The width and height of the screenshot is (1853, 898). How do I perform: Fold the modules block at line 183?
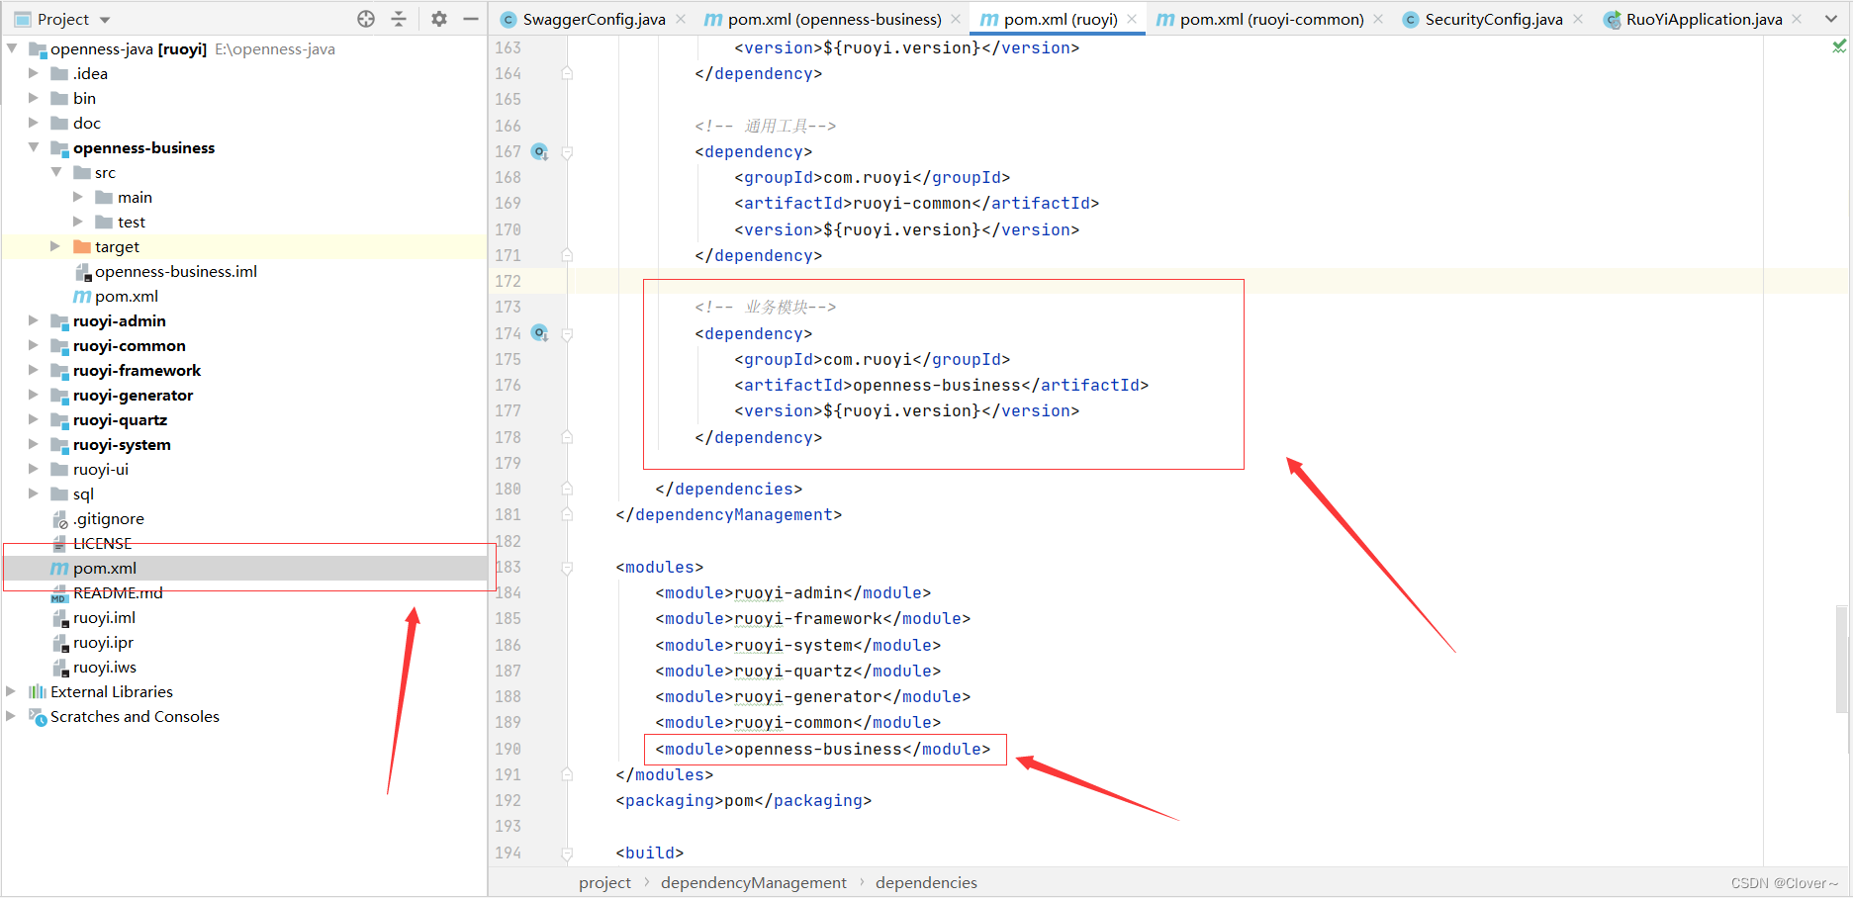point(567,568)
